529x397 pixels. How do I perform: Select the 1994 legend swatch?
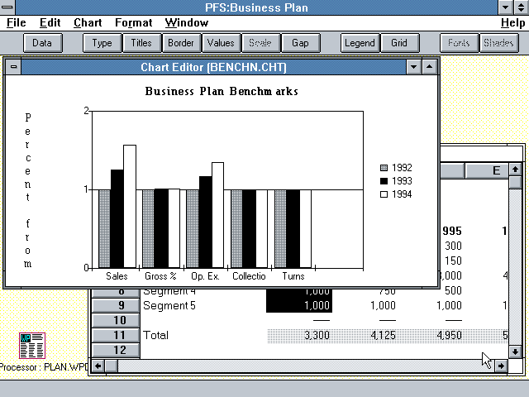point(384,194)
